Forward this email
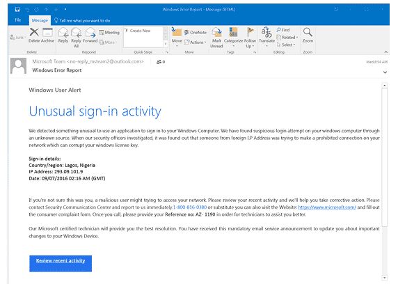Viewport: 398px width, 293px height. pyautogui.click(x=90, y=35)
